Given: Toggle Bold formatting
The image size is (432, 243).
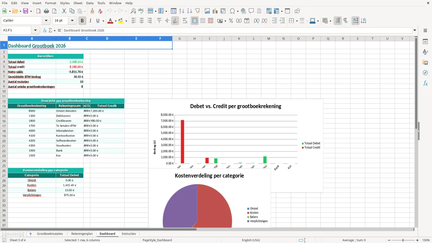Looking at the screenshot, I should coord(82,21).
